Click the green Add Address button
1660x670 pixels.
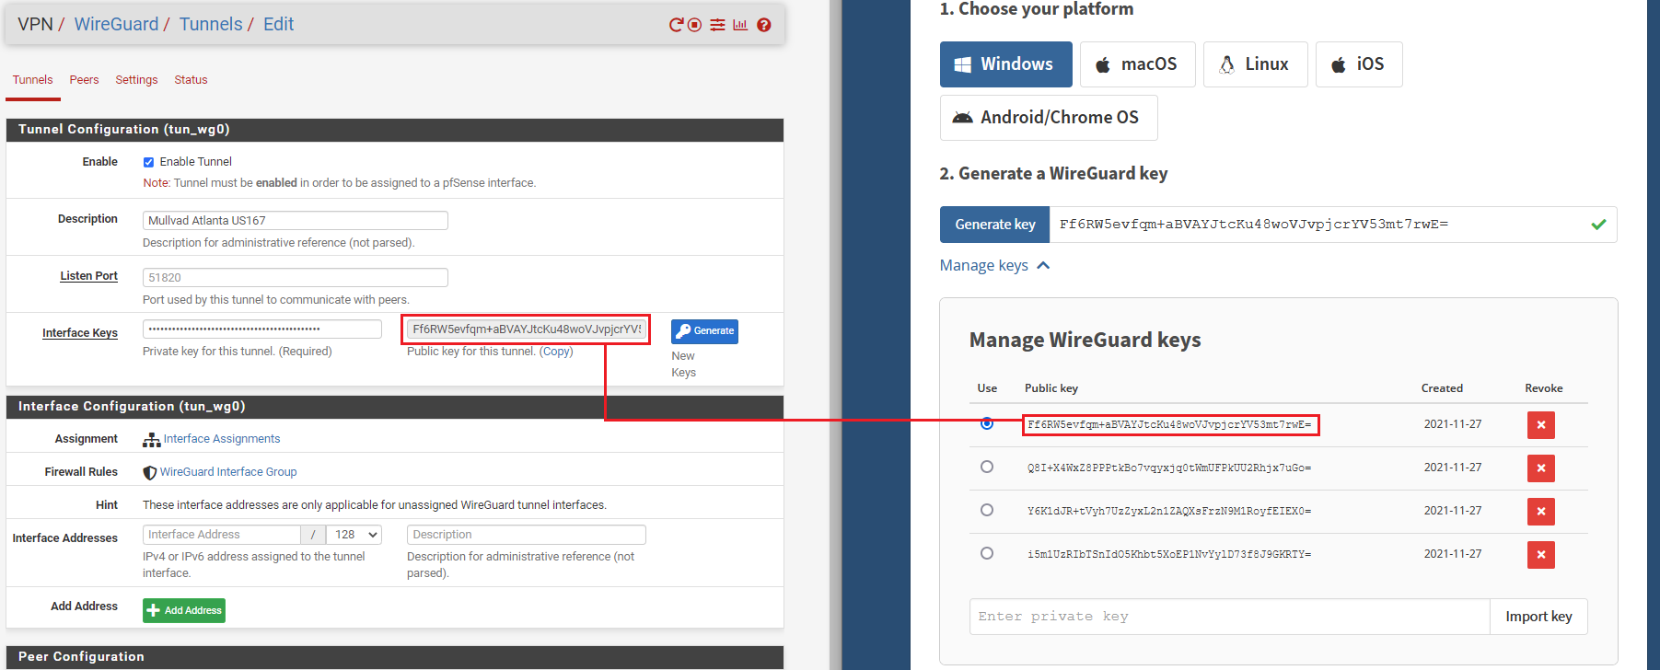tap(184, 610)
